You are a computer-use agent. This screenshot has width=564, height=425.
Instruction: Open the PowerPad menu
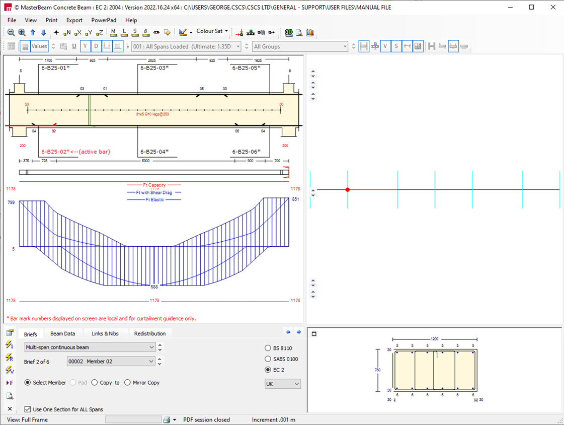point(104,20)
